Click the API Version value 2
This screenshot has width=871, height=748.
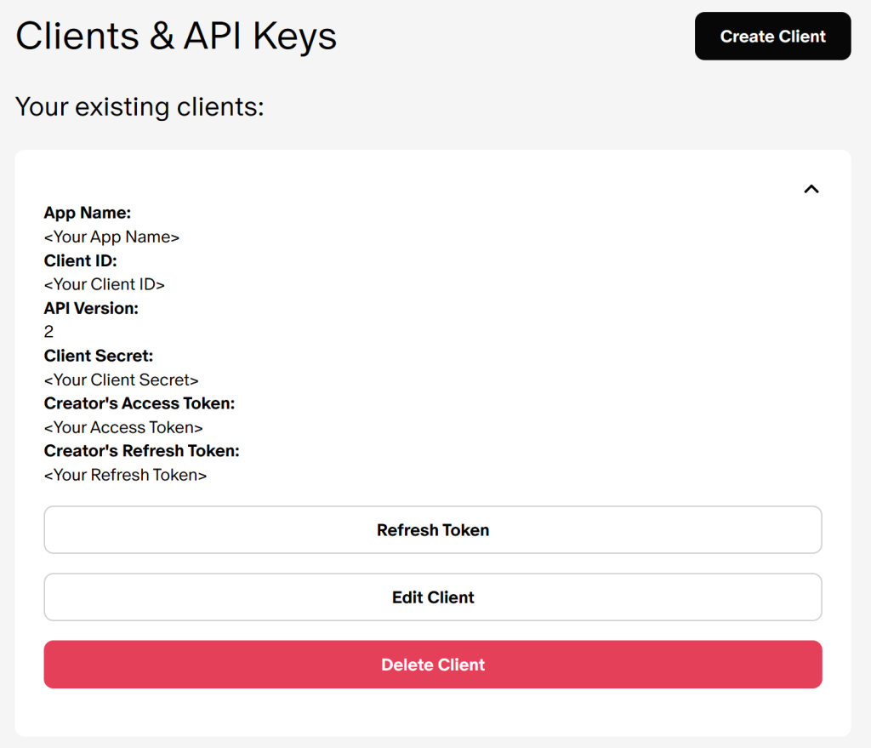click(48, 332)
